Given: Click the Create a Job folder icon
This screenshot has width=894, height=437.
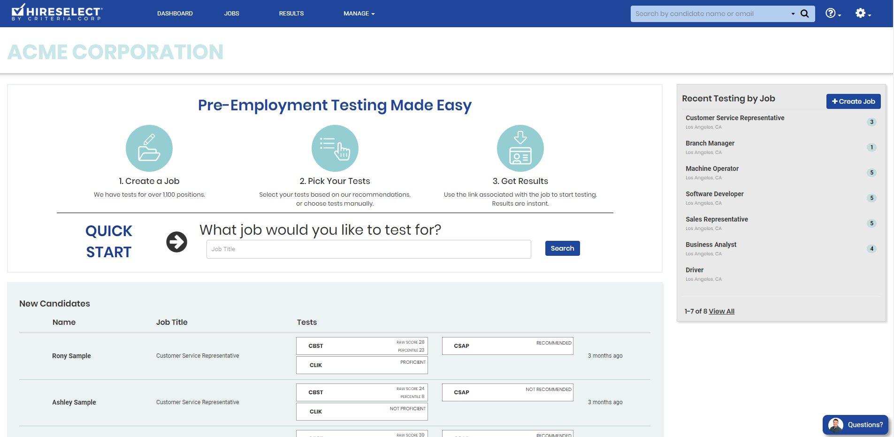Looking at the screenshot, I should (149, 148).
